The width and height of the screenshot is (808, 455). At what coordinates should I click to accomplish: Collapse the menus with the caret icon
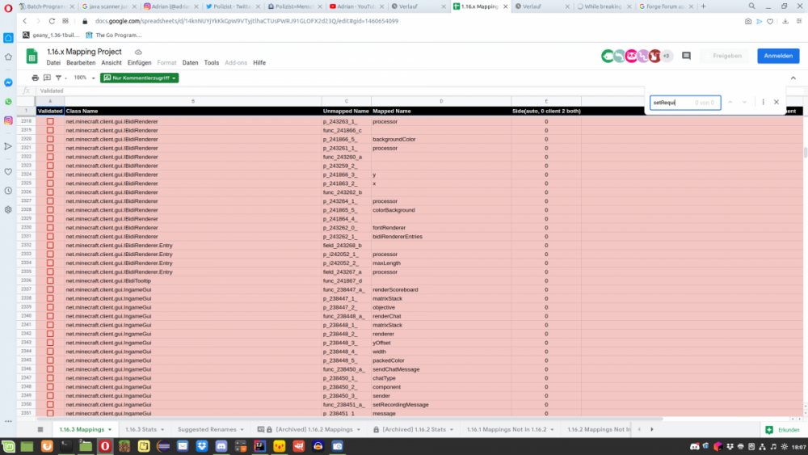(x=793, y=78)
